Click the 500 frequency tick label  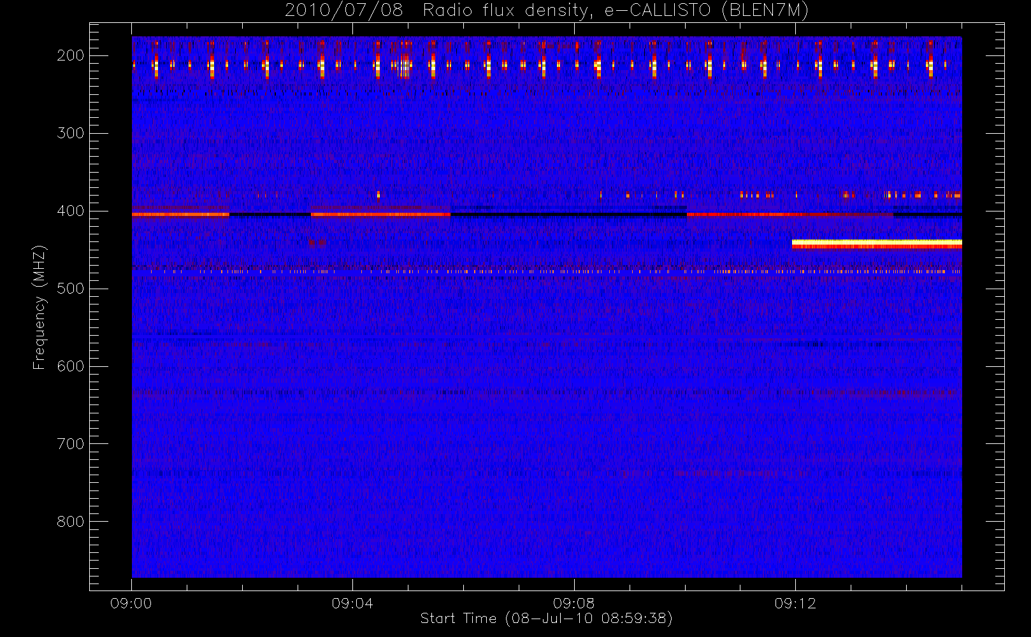71,289
